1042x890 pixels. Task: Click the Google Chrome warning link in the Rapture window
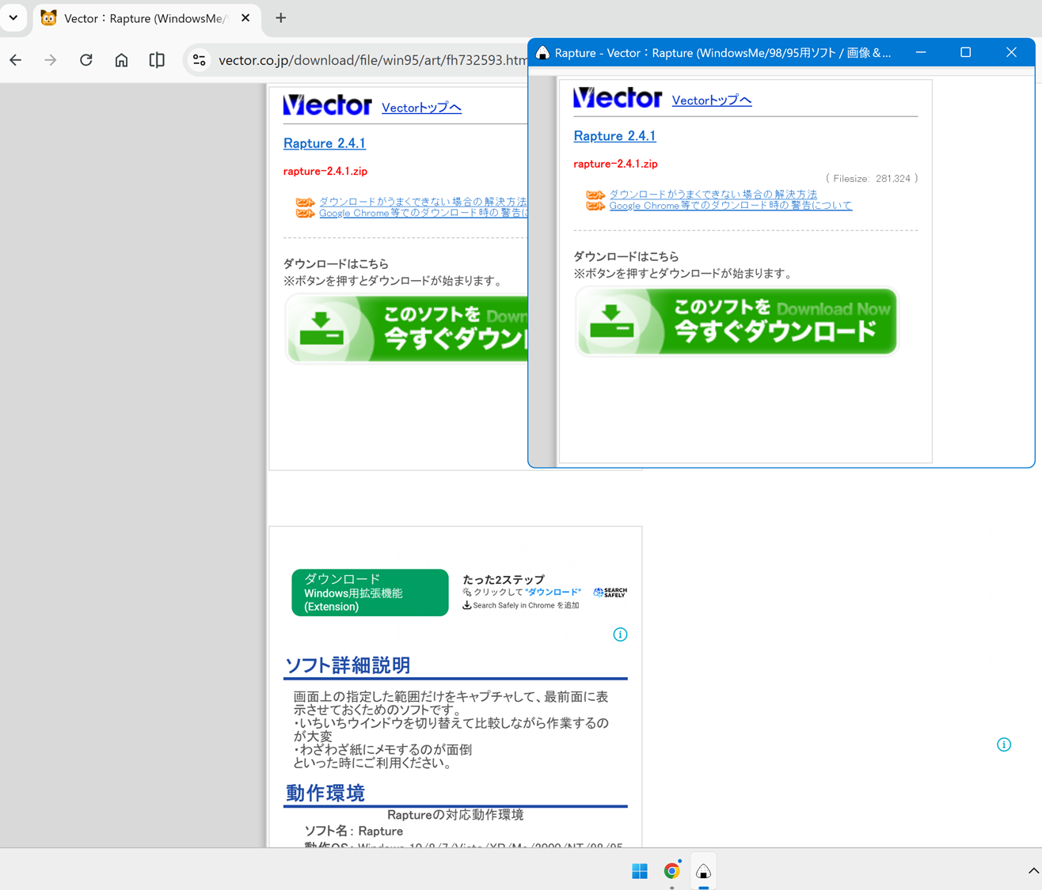pyautogui.click(x=730, y=206)
